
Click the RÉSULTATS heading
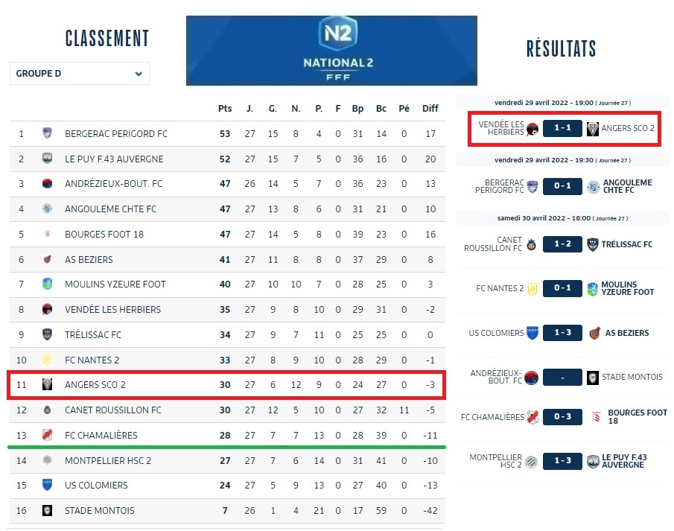pyautogui.click(x=561, y=49)
